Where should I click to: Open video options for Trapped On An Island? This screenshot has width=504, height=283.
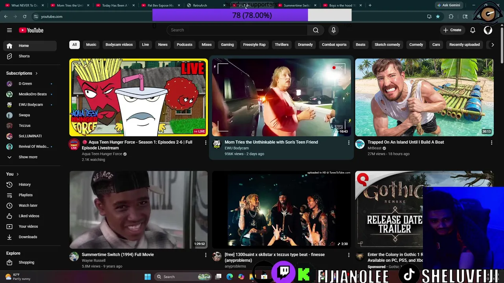491,143
